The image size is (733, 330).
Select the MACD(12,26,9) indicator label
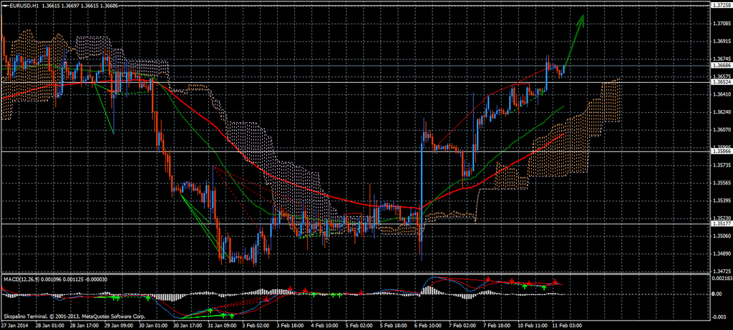(22, 279)
